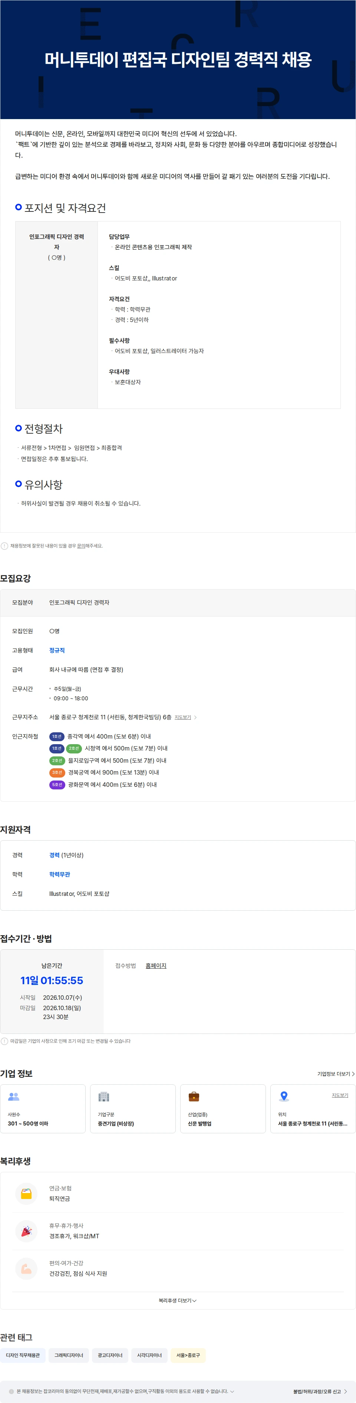Click the 2호선 badge next to 시청역
Viewport: 356px width, 1403px height.
click(x=74, y=748)
